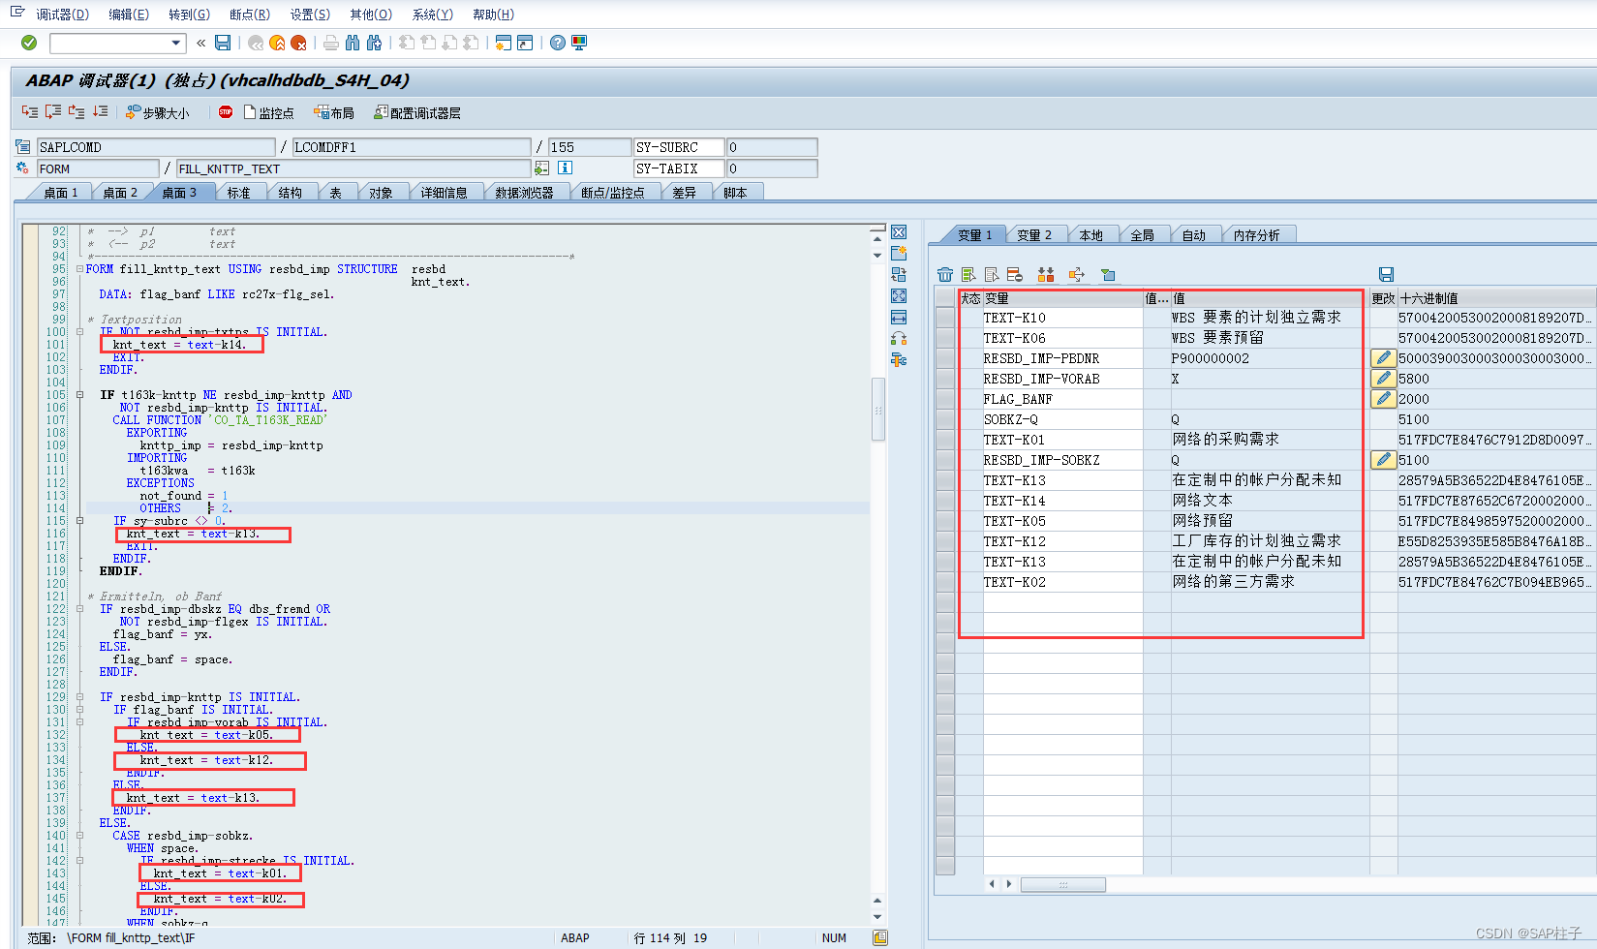Click the close tool icon beside the editor

click(x=899, y=232)
